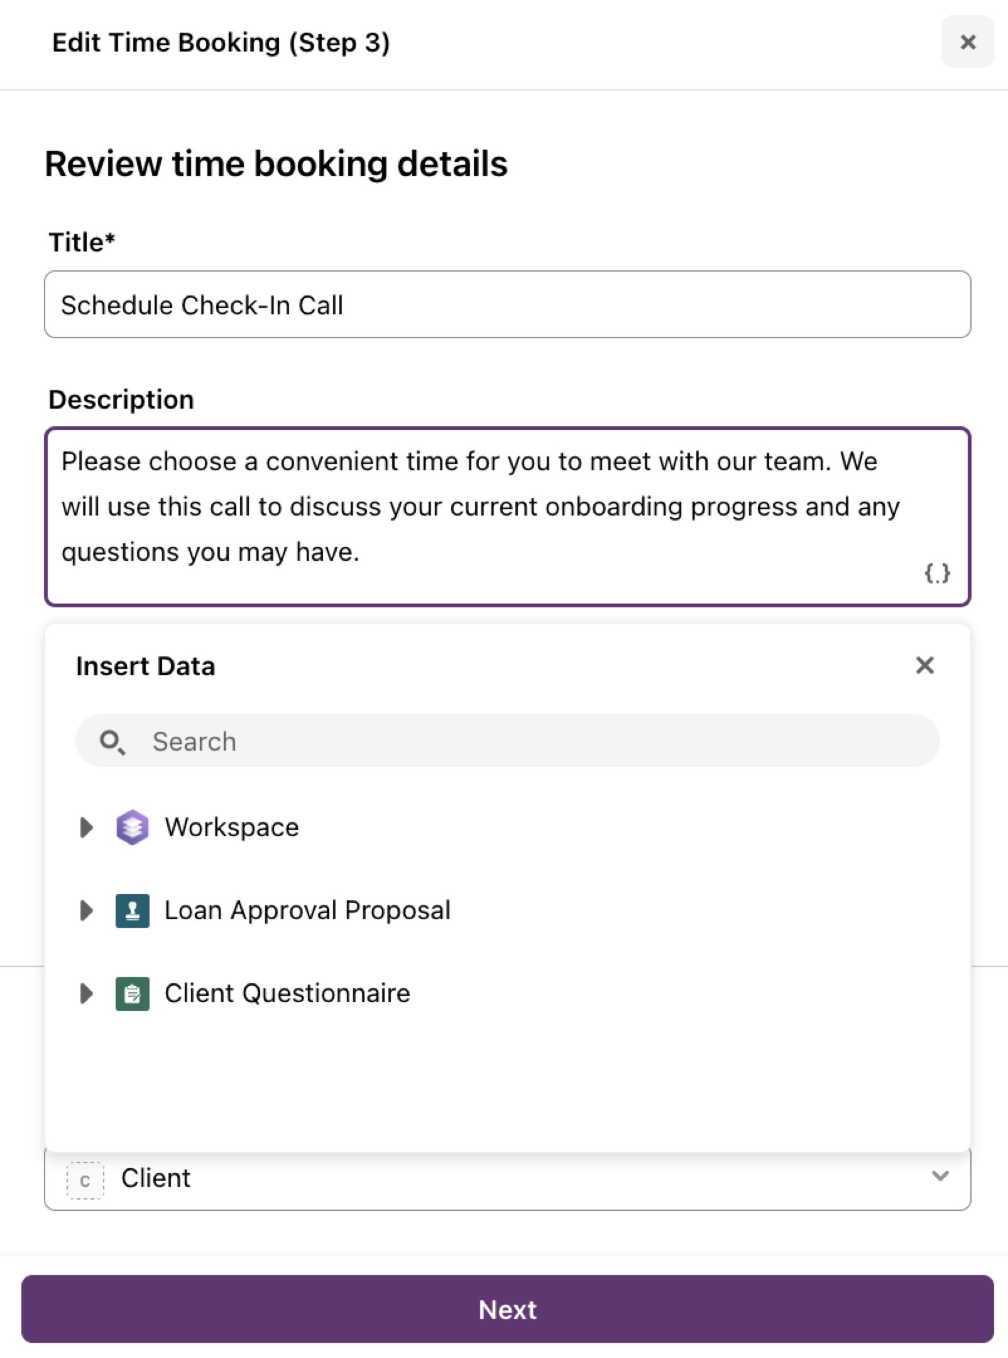Click the curly braces insert-data icon
Screen dimensions: 1008x1358
click(937, 573)
